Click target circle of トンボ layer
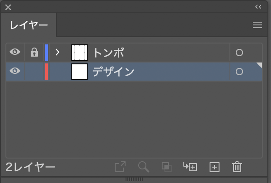 tap(239, 53)
